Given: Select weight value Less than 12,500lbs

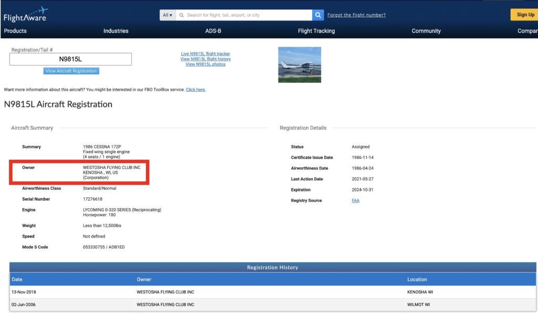Looking at the screenshot, I should (x=102, y=225).
